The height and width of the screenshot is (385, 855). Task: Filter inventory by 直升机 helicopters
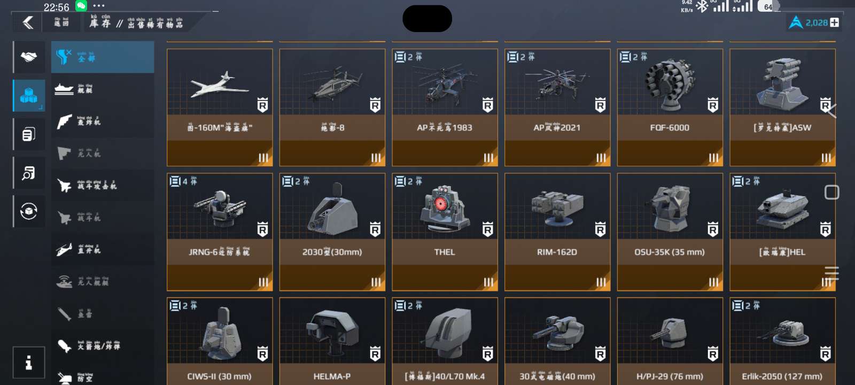103,250
